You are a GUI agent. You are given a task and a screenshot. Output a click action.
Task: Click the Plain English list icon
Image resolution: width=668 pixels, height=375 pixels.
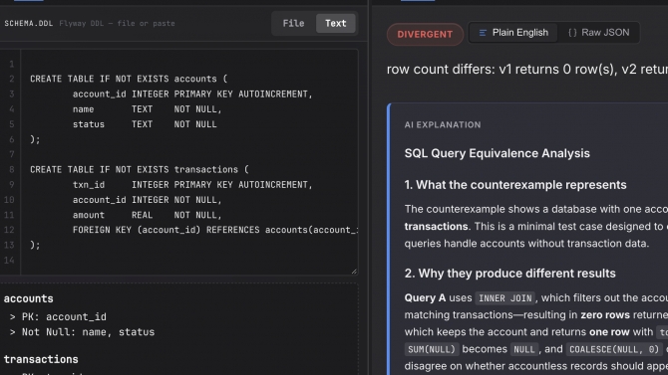tap(483, 33)
